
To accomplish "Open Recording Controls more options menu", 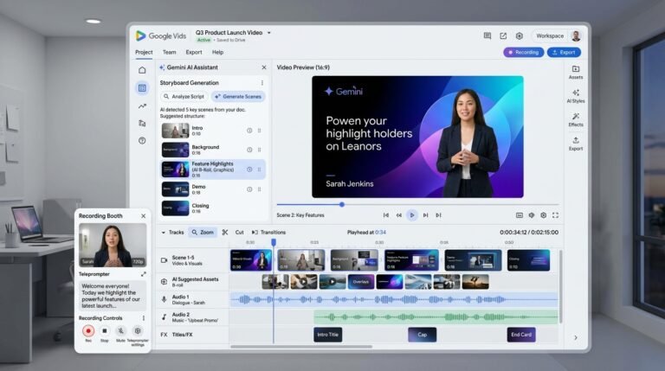I will pos(144,318).
